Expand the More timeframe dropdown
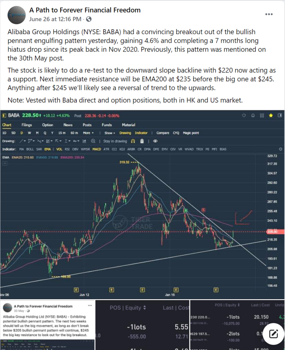 click(88, 133)
